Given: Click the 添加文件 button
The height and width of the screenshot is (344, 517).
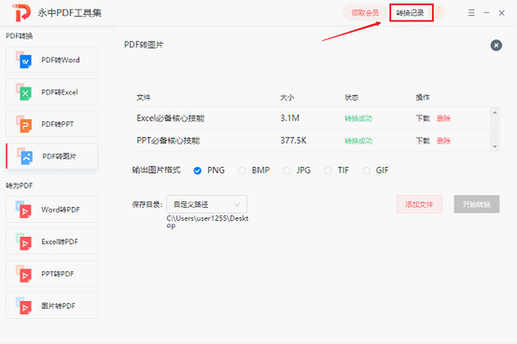Looking at the screenshot, I should 419,205.
